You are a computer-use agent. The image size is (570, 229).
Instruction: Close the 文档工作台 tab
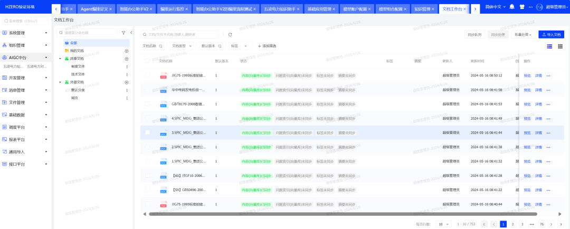tap(464, 9)
